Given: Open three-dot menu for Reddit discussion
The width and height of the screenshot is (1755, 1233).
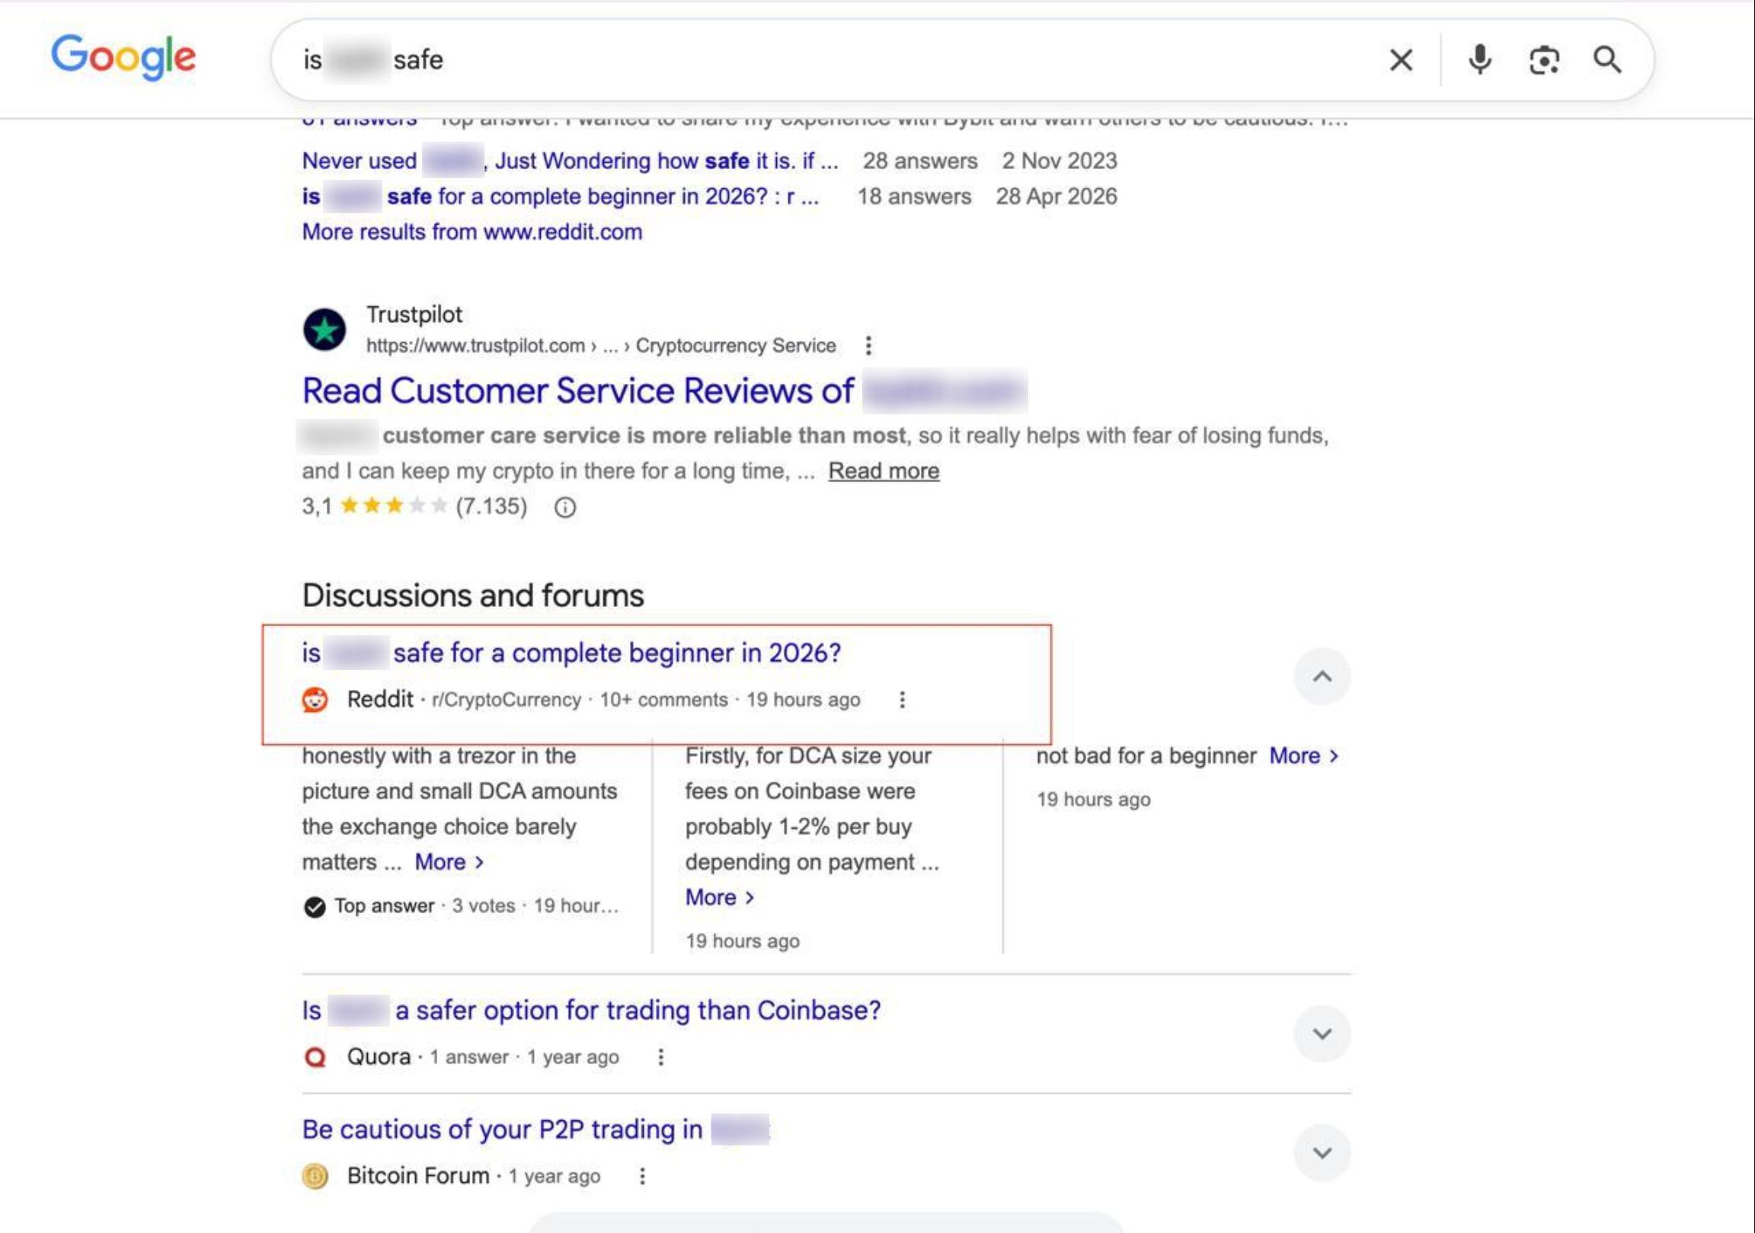Looking at the screenshot, I should 902,699.
